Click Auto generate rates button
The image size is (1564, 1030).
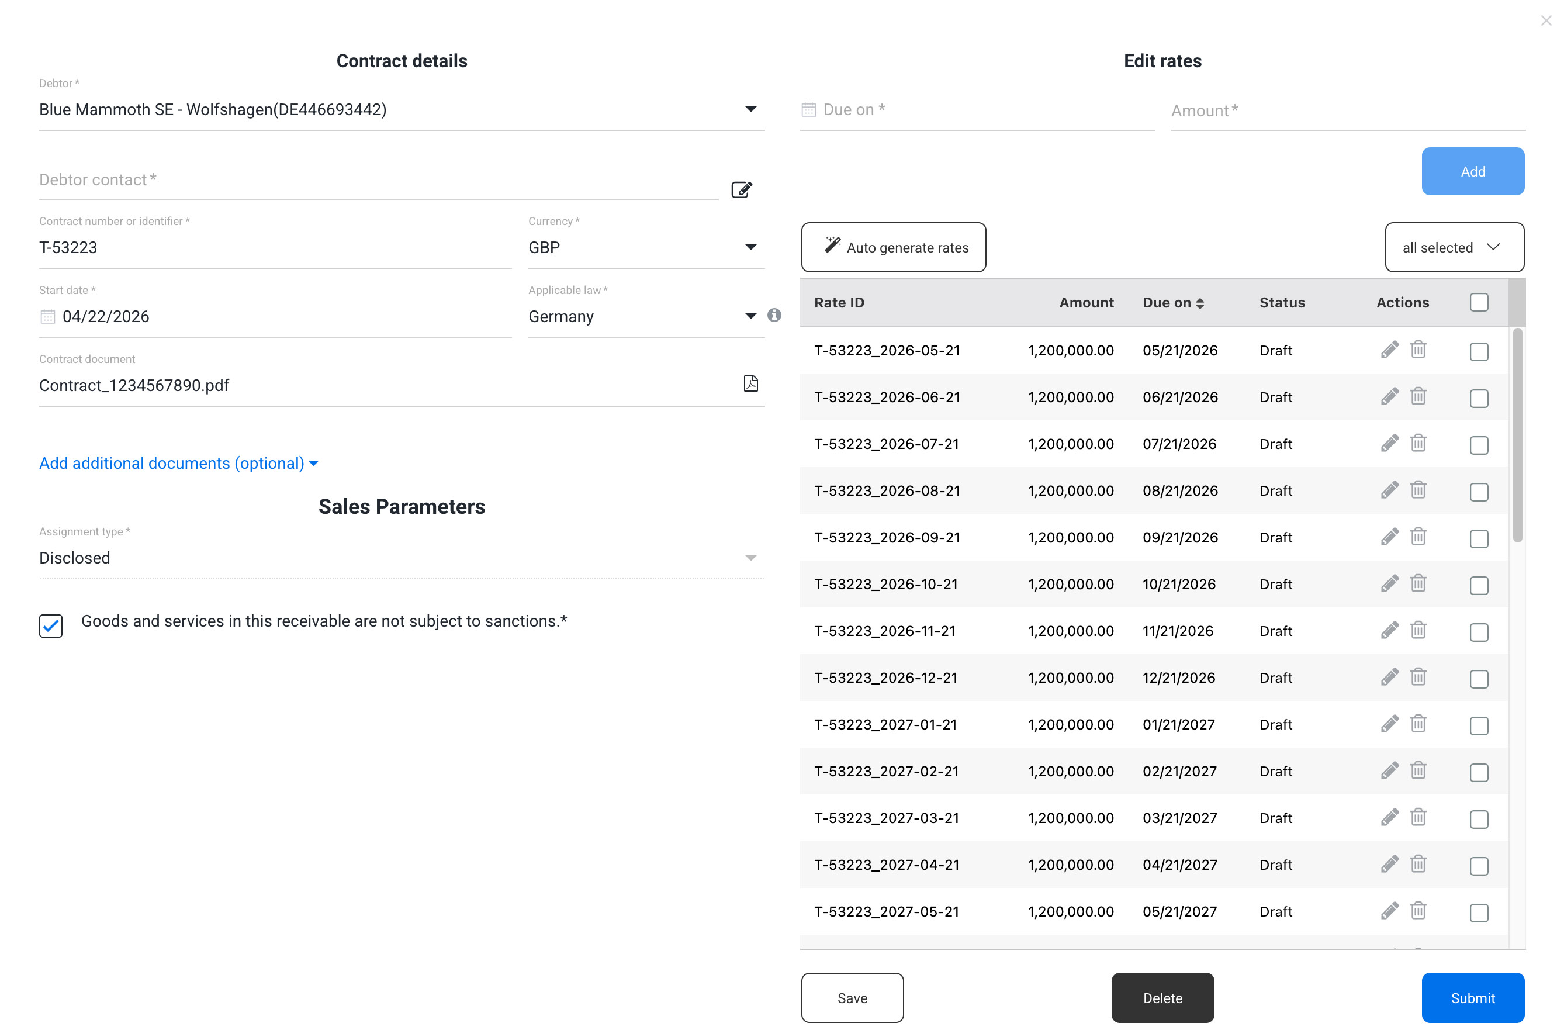pos(893,247)
